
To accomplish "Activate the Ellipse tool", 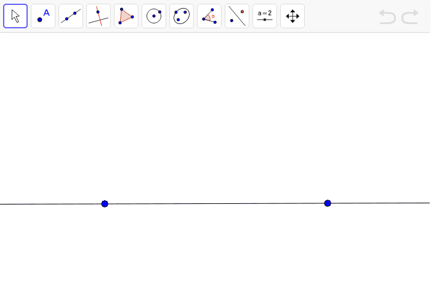I will click(x=182, y=16).
